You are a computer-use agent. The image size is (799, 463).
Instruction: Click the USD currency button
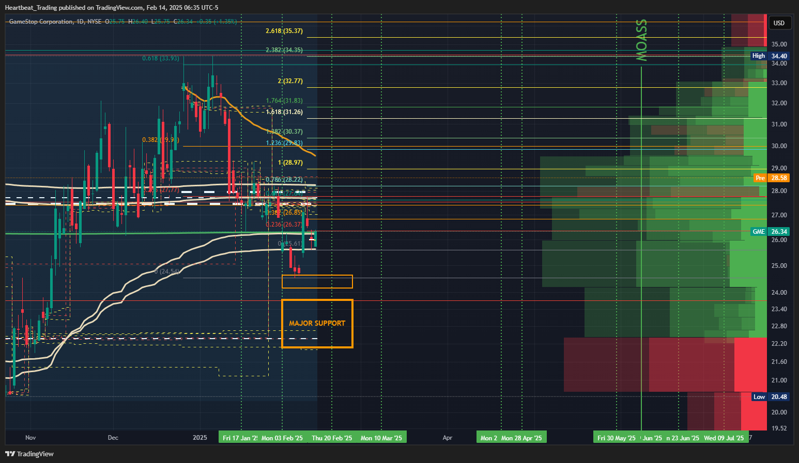pyautogui.click(x=779, y=23)
